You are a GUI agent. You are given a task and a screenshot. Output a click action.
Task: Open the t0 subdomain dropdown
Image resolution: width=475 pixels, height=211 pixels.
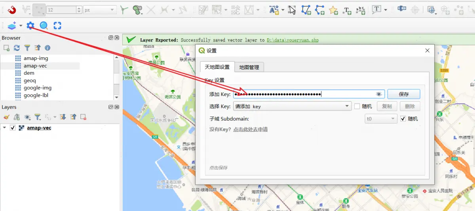(x=381, y=119)
